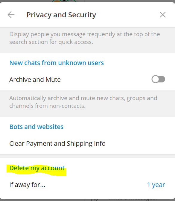The height and width of the screenshot is (201, 175).
Task: Go back using the left arrow icon
Action: [11, 15]
